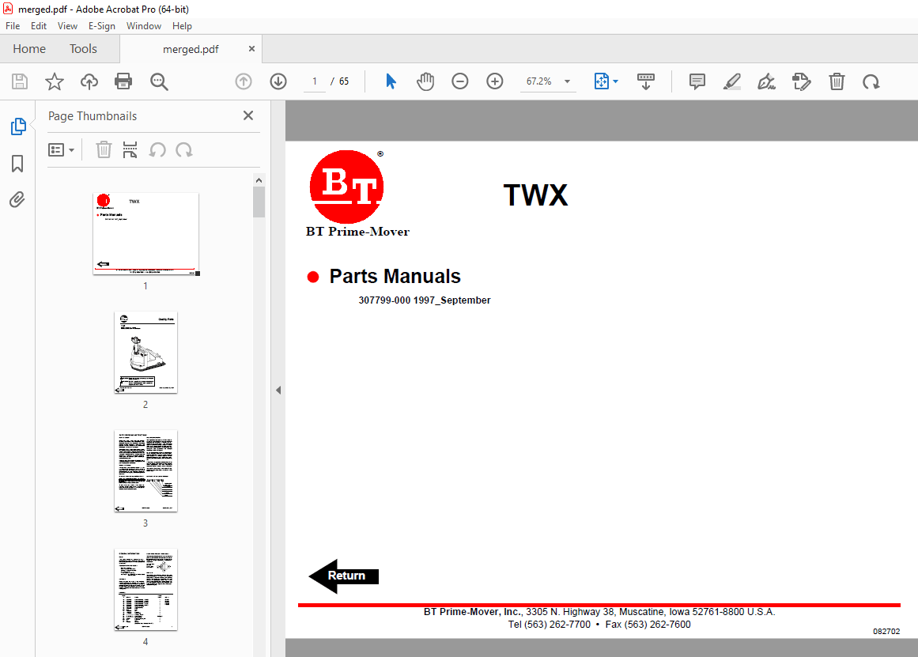The width and height of the screenshot is (918, 657).
Task: Open Request signatures tool icon
Action: pyautogui.click(x=801, y=81)
